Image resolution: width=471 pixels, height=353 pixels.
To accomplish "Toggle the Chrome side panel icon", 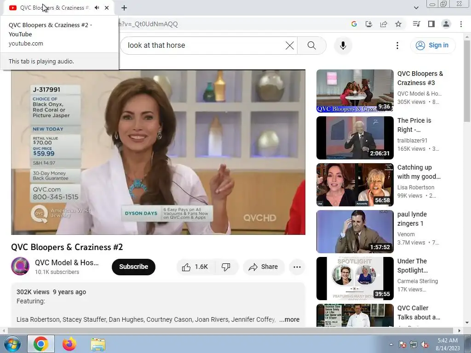I will click(x=431, y=24).
